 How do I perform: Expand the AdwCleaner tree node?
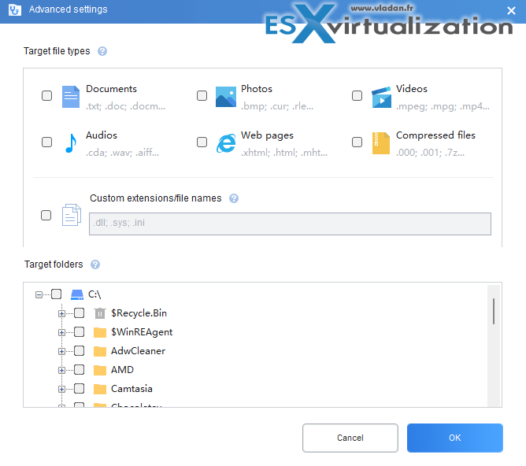click(x=61, y=351)
